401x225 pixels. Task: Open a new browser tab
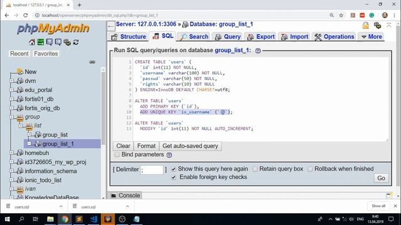[x=80, y=5]
